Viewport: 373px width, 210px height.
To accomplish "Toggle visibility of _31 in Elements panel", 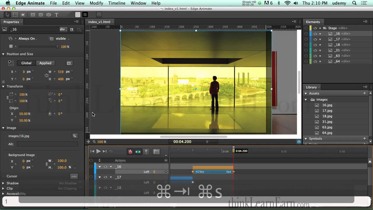I will (315, 50).
